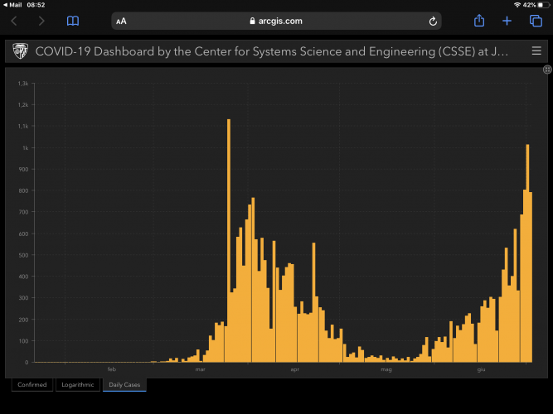This screenshot has height=414, width=553.
Task: Tap the tallest bar in mid-March
Action: click(x=228, y=240)
